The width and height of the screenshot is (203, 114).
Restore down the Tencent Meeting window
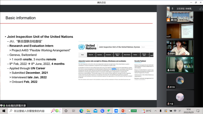[196, 3]
